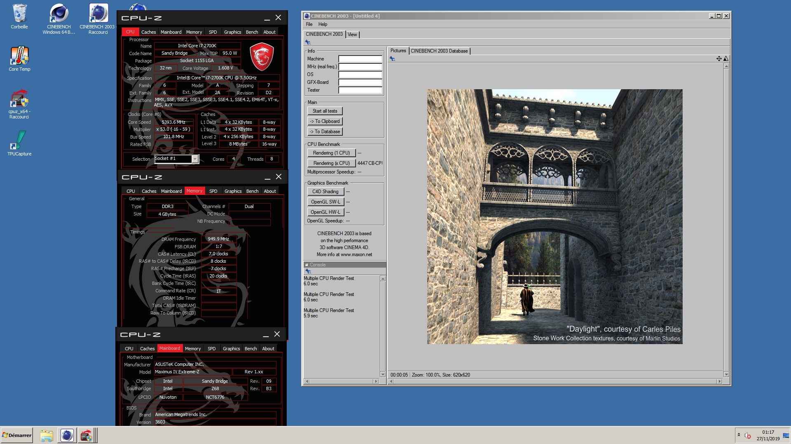Open SPD tab in top CPU-Z window
Screen dimensions: 791x444
(x=213, y=32)
